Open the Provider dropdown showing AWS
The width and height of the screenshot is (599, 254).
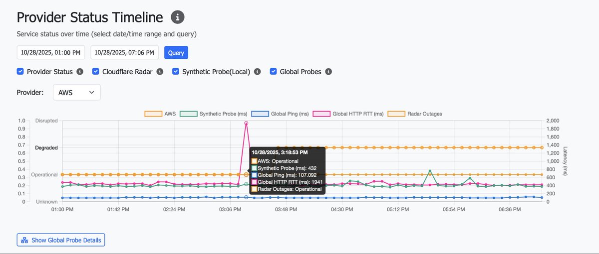click(x=76, y=93)
